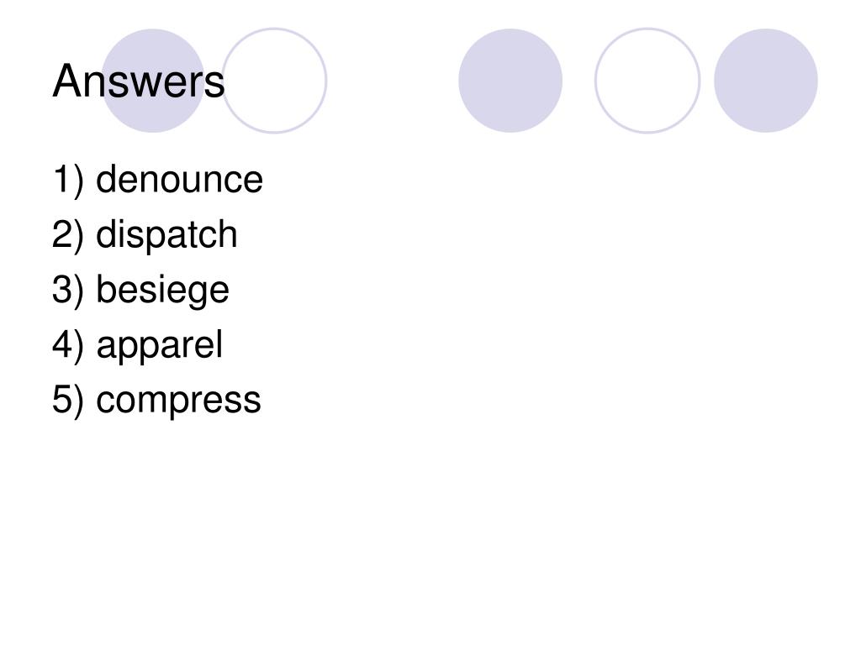This screenshot has height=645, width=861.
Task: Click the list number "5)"
Action: pyautogui.click(x=68, y=400)
